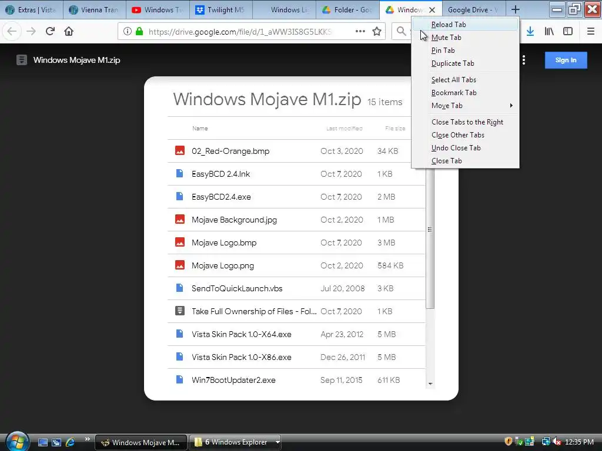The height and width of the screenshot is (451, 602).
Task: Choose Close Other Tabs entry
Action: pos(465,135)
